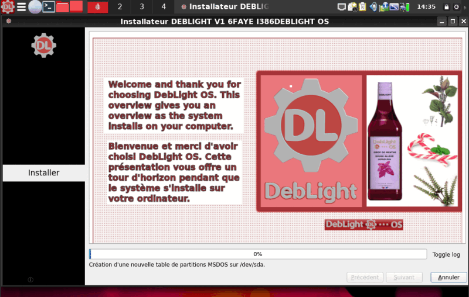The width and height of the screenshot is (469, 297).
Task: Open the red folder file manager icon
Action: (x=63, y=7)
